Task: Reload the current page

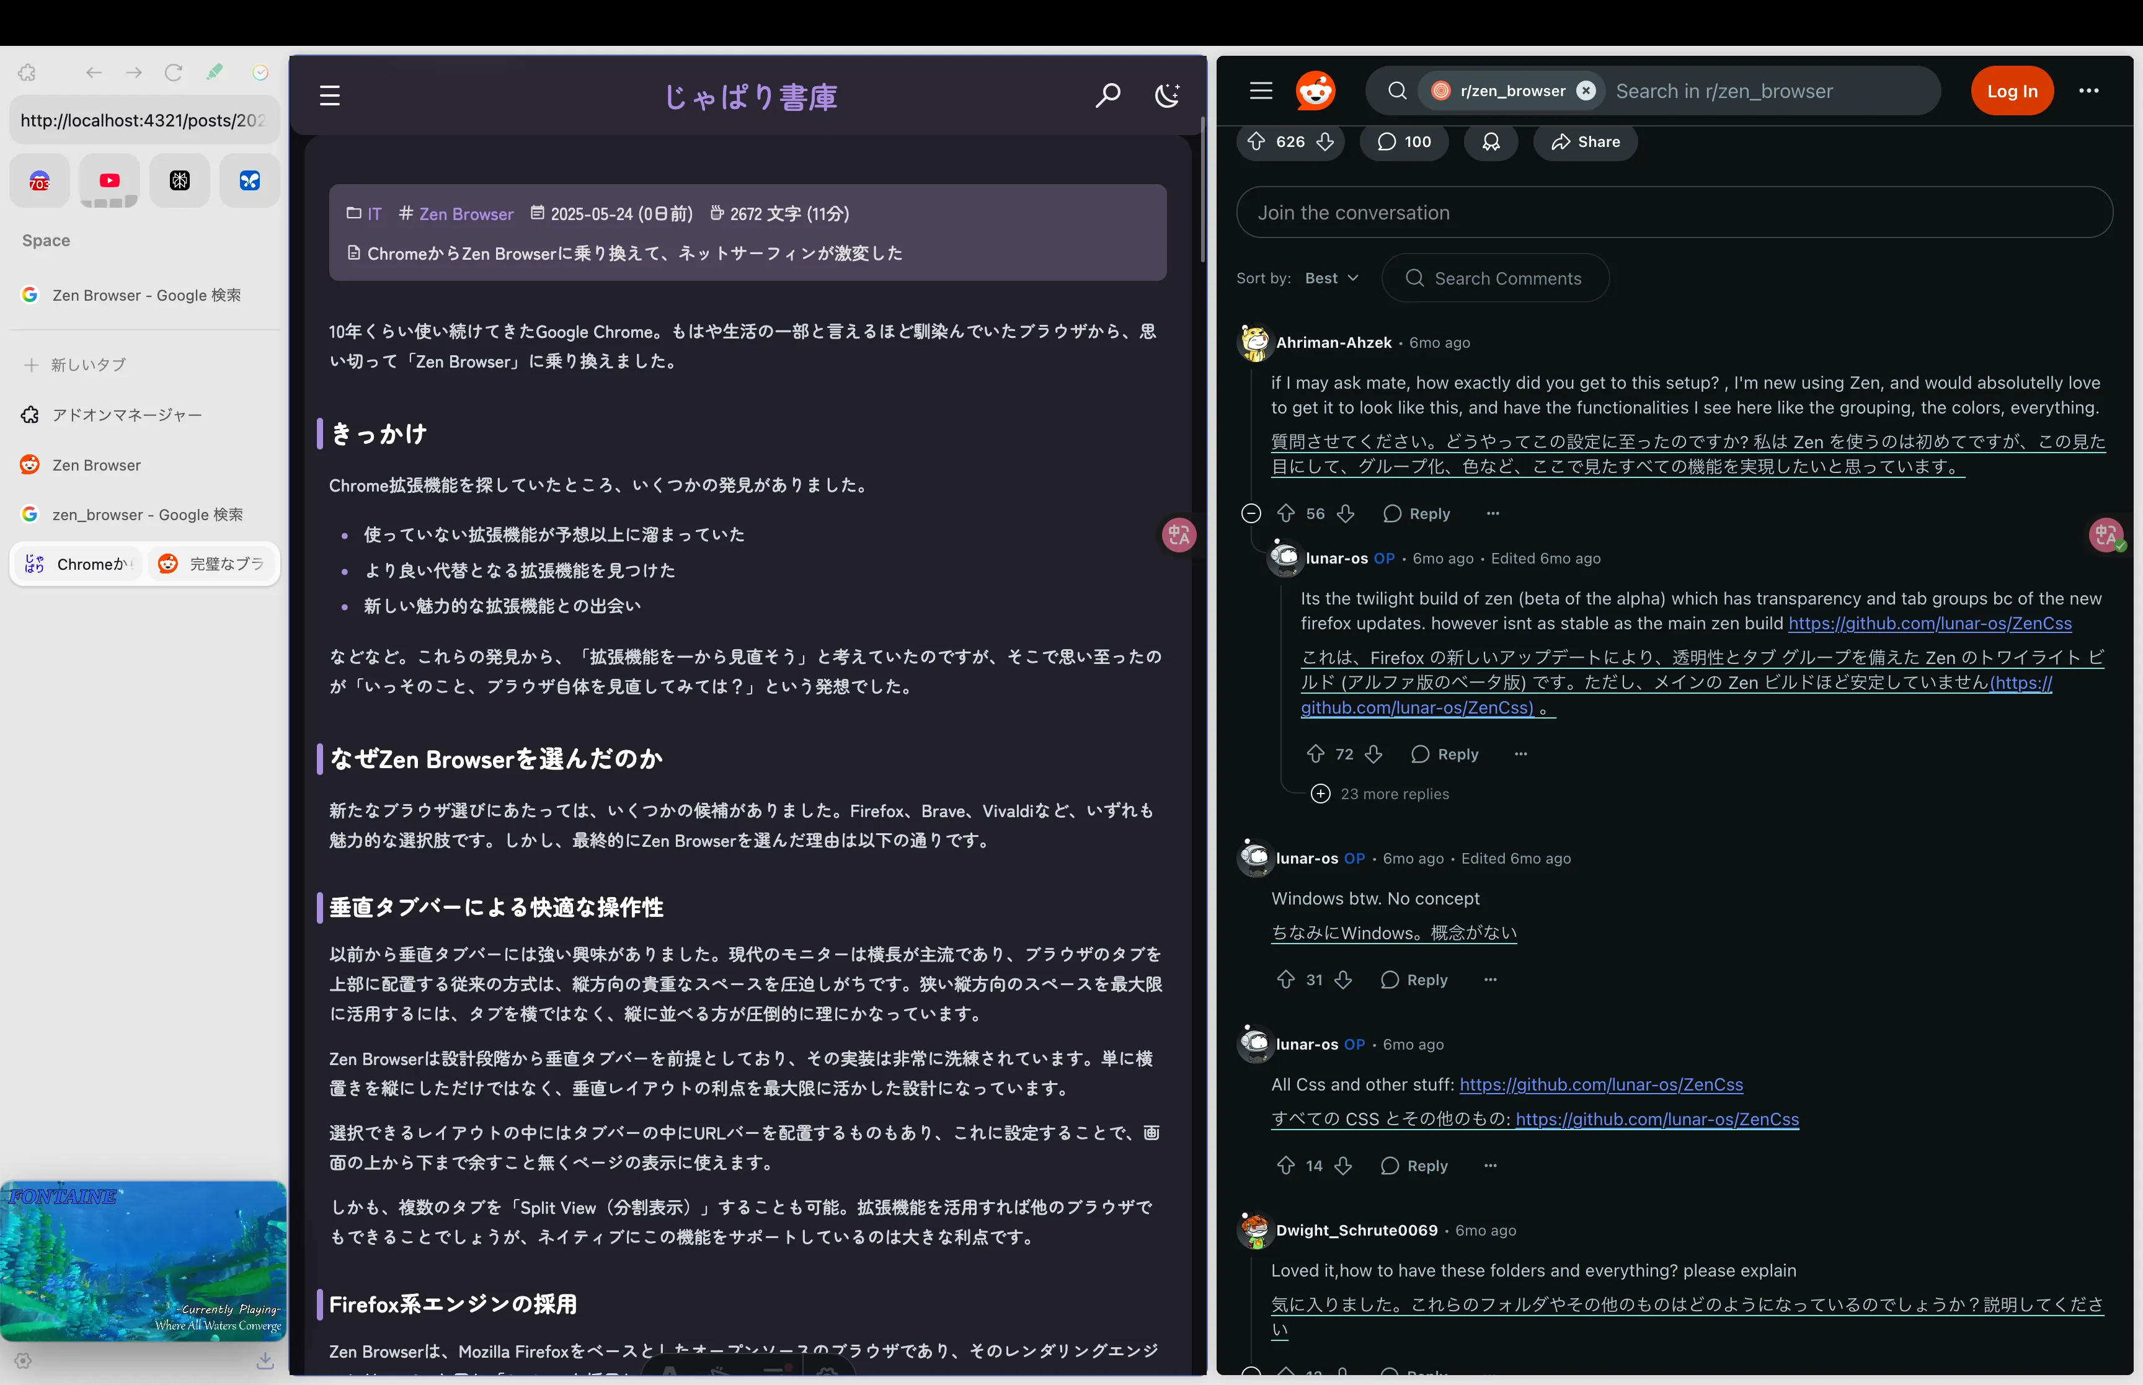Action: (174, 72)
